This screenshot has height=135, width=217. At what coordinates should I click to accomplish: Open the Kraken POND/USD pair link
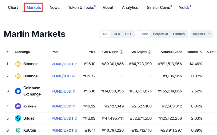[61, 106]
